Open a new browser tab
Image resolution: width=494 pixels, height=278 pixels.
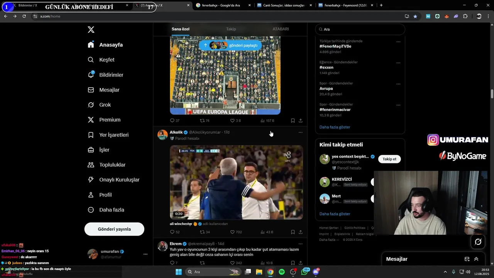click(381, 5)
